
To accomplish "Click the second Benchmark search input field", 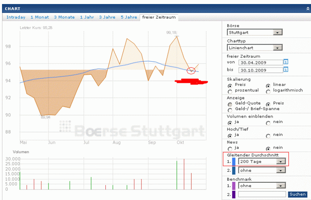I will point(262,194).
